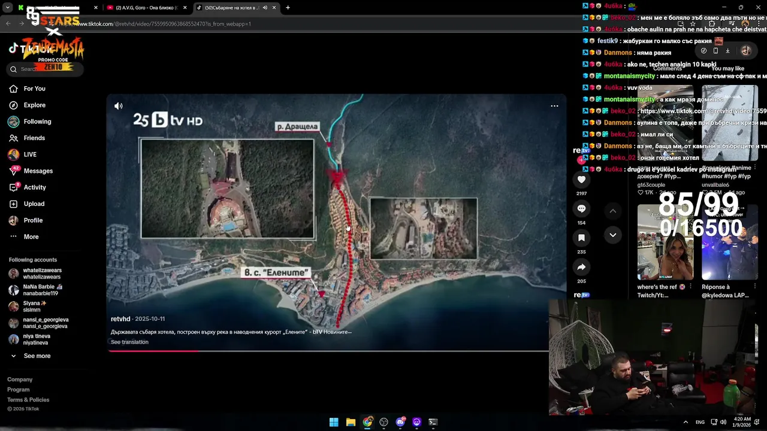
Task: Seek on the red video progress bar
Action: pyautogui.click(x=328, y=351)
